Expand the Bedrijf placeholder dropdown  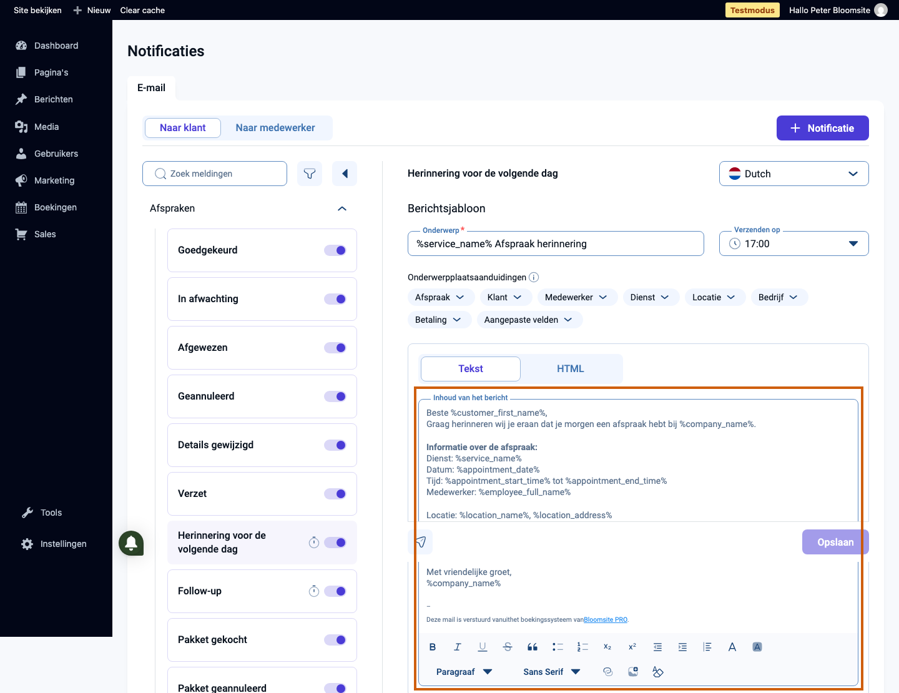click(x=779, y=297)
